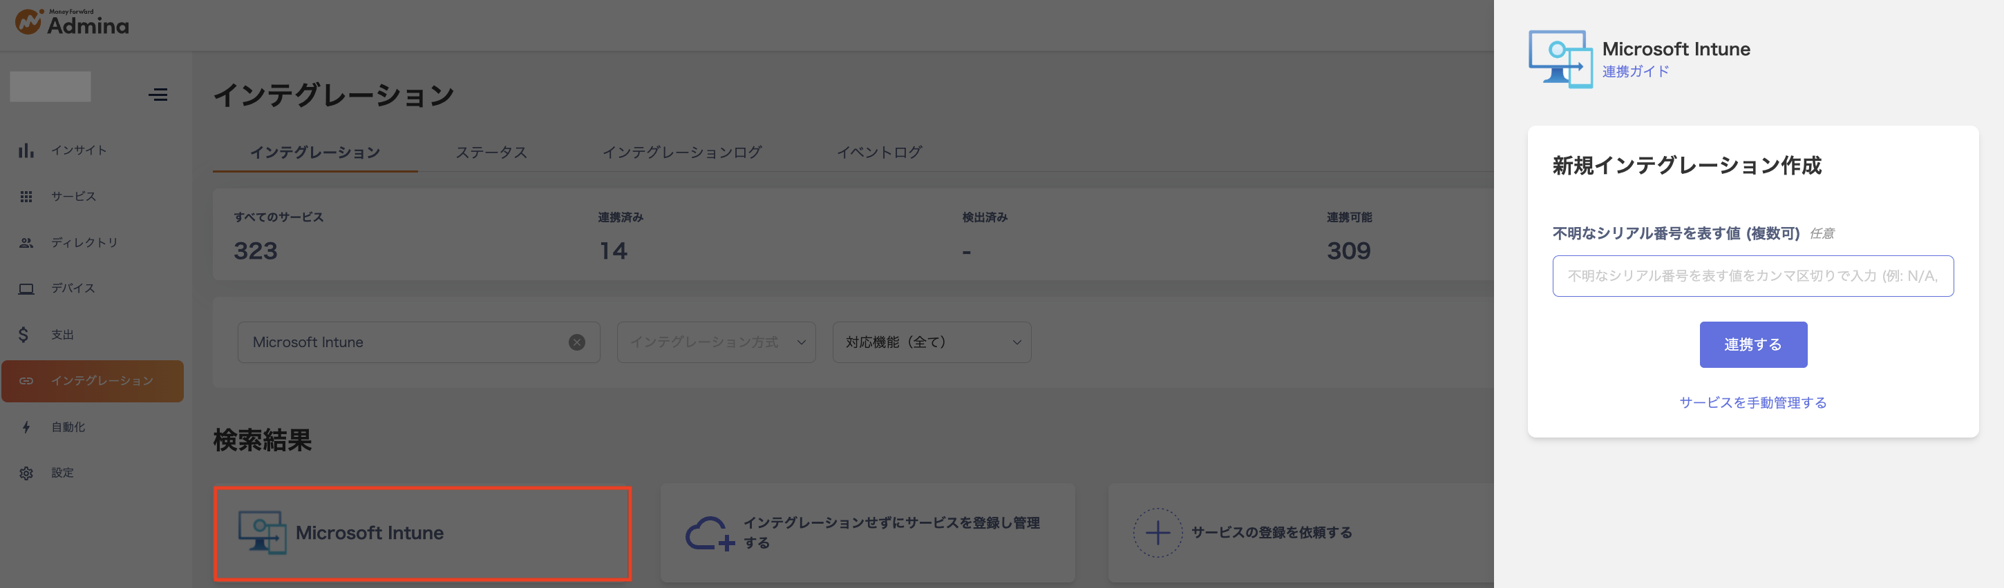
Task: Open the 対応機能（全て） dropdown
Action: 932,342
